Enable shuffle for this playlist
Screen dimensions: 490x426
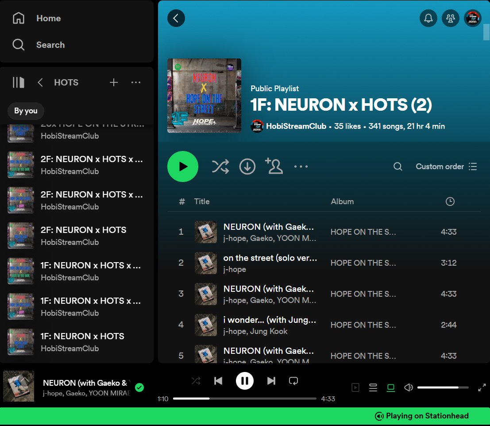tap(220, 167)
